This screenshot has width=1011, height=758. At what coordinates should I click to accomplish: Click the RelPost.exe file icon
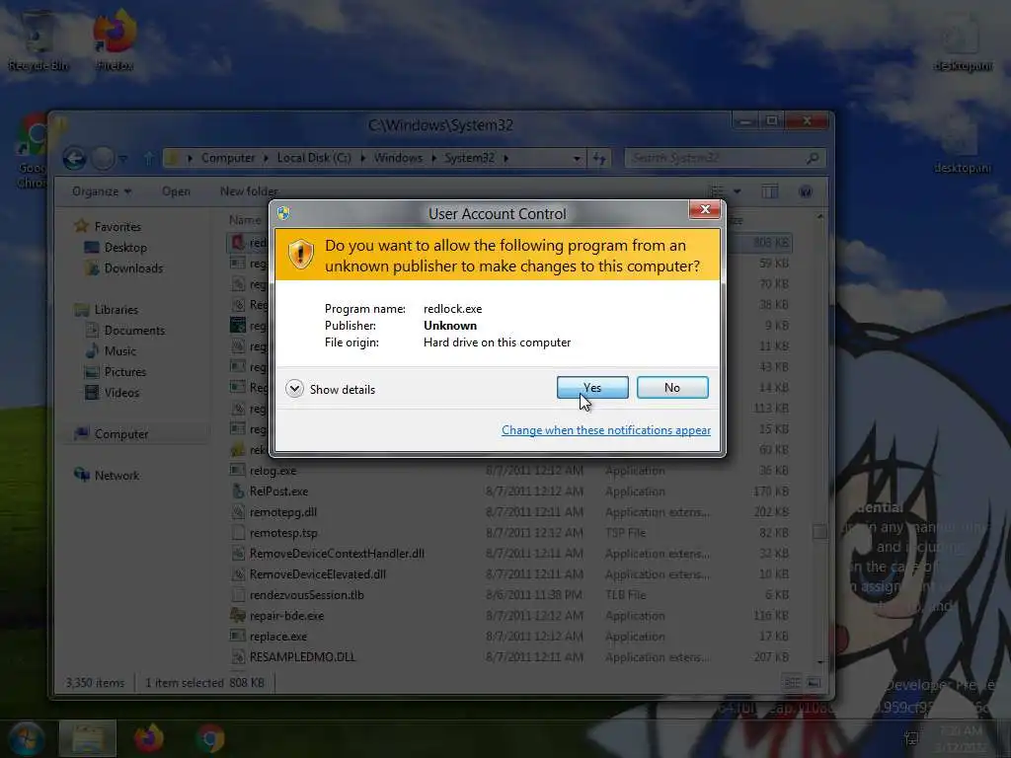point(238,492)
